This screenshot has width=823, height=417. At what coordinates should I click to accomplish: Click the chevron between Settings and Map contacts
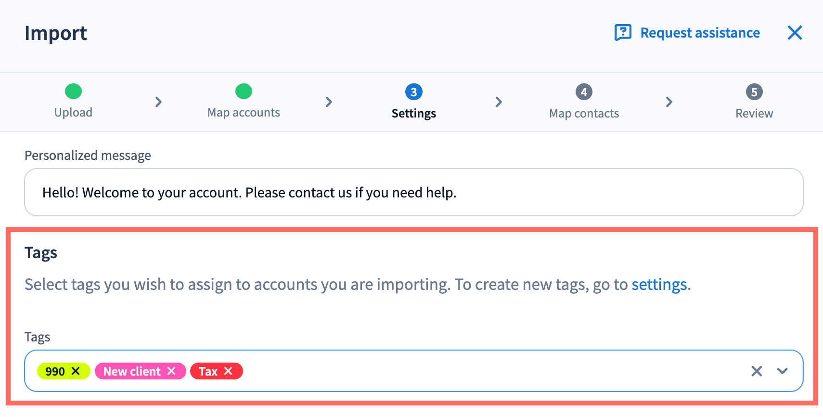click(499, 102)
